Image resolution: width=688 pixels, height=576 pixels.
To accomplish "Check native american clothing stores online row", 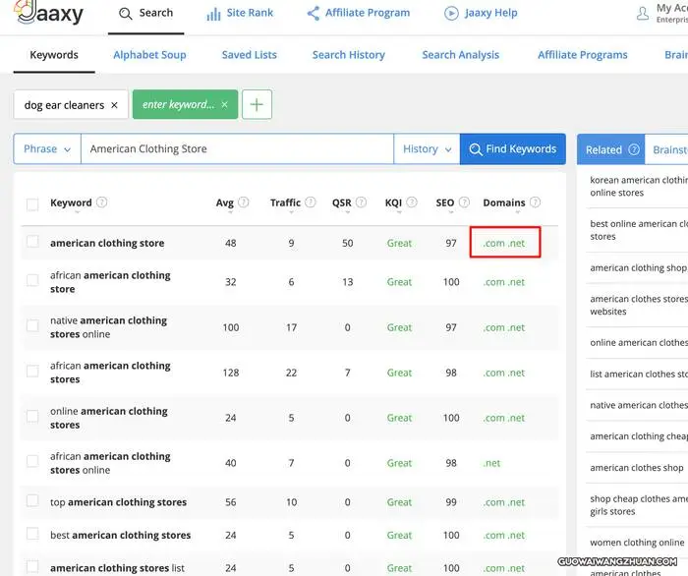I will pos(32,325).
